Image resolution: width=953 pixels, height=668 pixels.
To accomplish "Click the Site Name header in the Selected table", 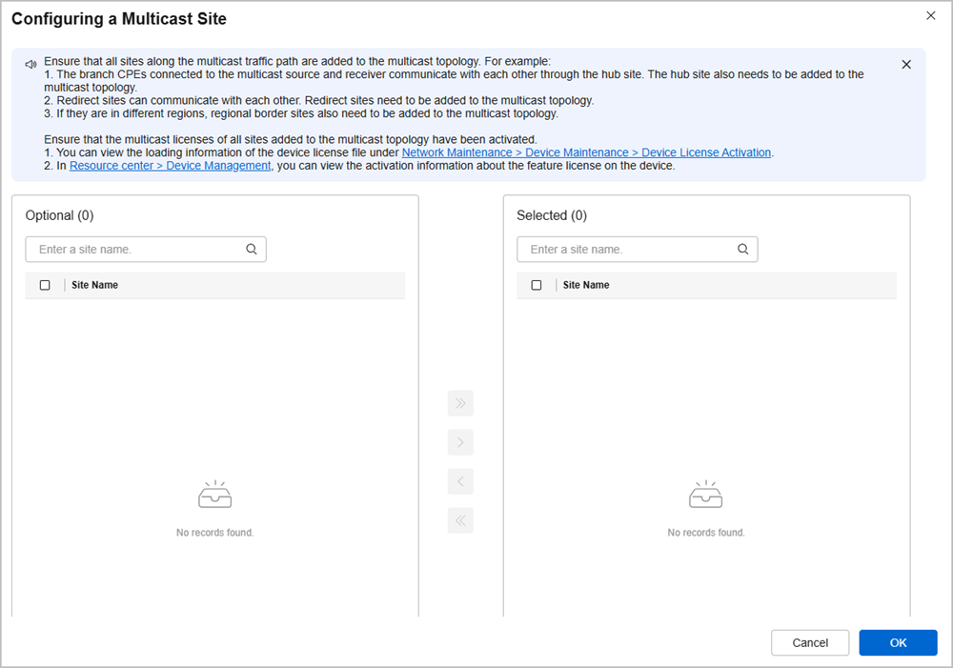I will tap(586, 285).
